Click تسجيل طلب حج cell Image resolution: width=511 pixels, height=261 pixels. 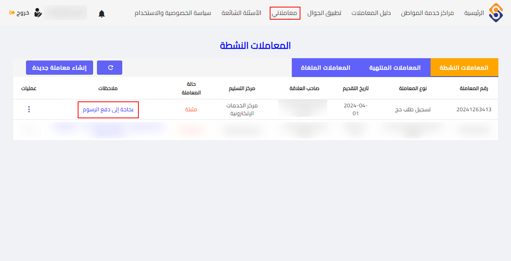[x=413, y=110]
